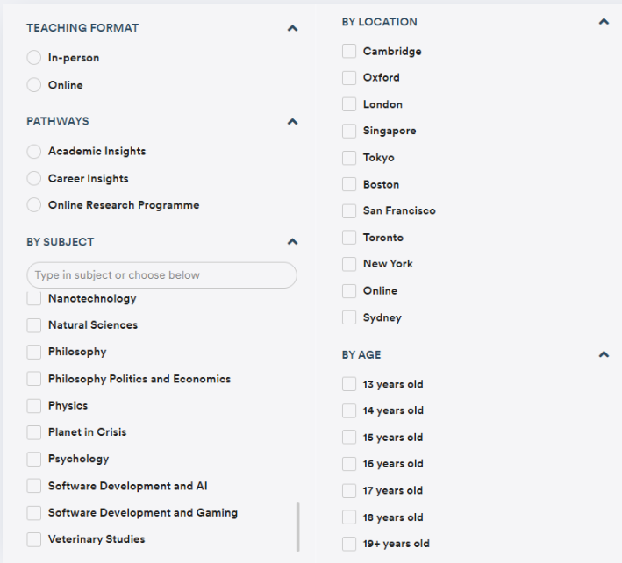
Task: Check the 16 years old age box
Action: point(349,464)
